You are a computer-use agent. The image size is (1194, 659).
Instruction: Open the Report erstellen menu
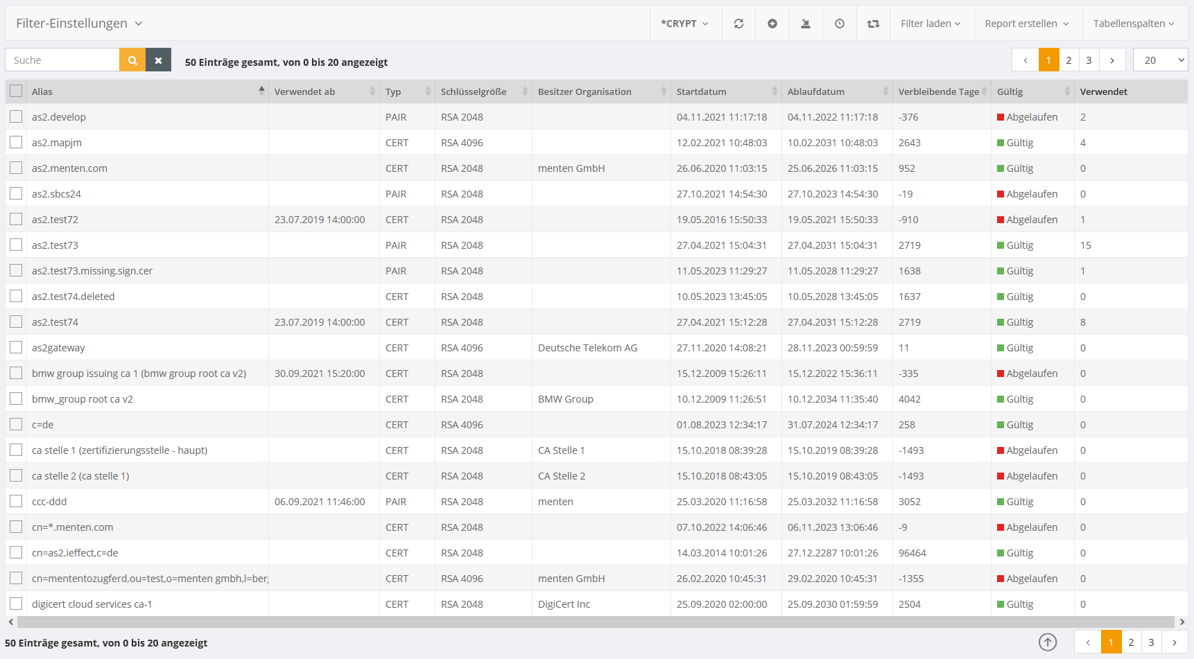1026,24
